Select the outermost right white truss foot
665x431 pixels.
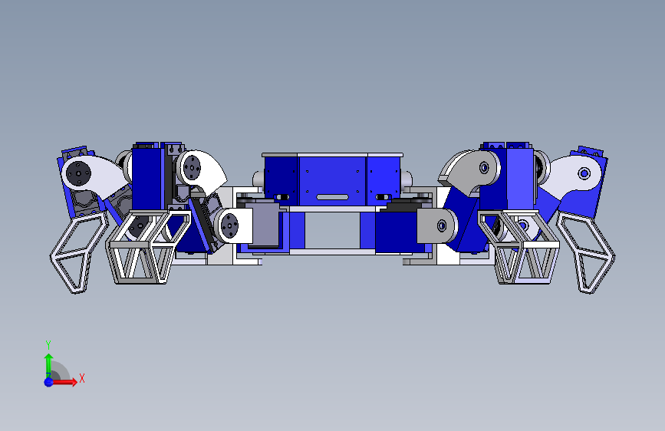[586, 253]
